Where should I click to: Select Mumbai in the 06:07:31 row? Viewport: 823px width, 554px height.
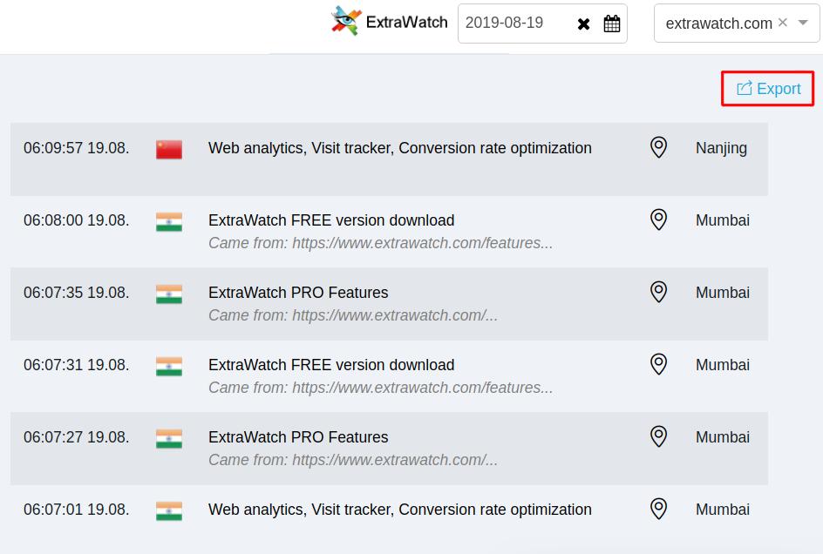click(722, 365)
